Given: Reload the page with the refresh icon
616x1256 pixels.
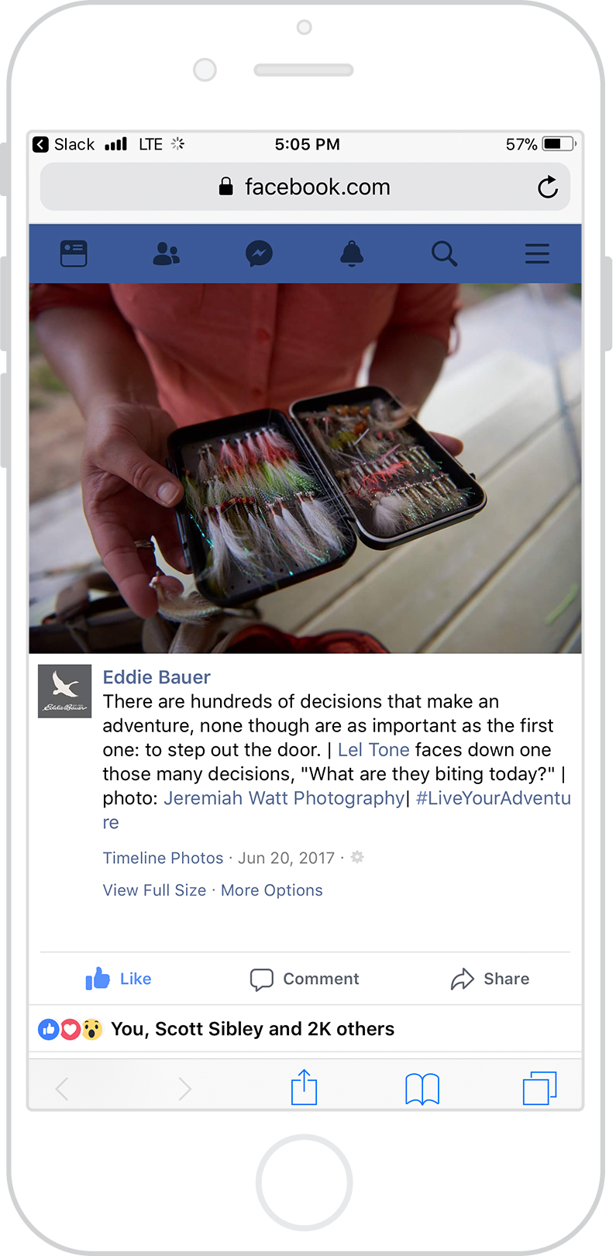Looking at the screenshot, I should pos(548,187).
